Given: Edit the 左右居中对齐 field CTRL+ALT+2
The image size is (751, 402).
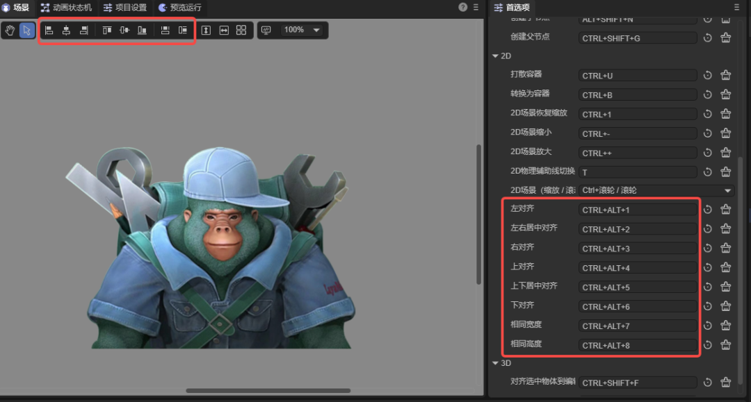Looking at the screenshot, I should 638,229.
